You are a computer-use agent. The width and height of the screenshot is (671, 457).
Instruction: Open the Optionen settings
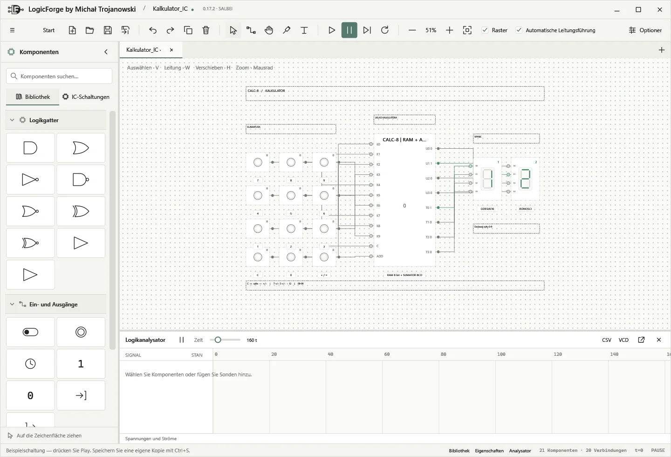click(645, 30)
